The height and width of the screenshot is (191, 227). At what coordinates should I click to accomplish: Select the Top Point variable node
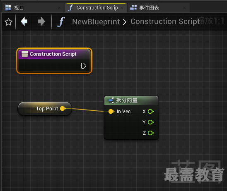tap(45, 109)
